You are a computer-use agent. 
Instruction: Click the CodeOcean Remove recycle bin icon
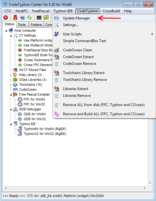click(57, 64)
